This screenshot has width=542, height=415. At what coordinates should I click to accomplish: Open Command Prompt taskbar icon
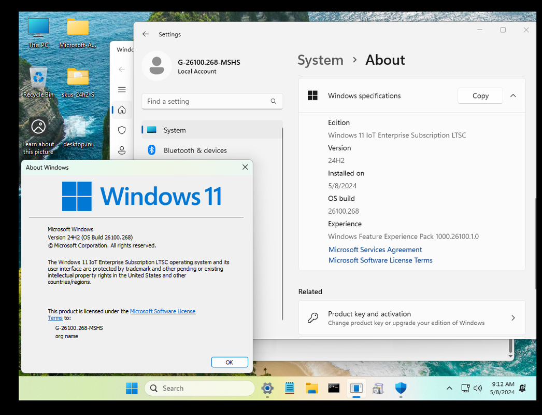point(334,389)
